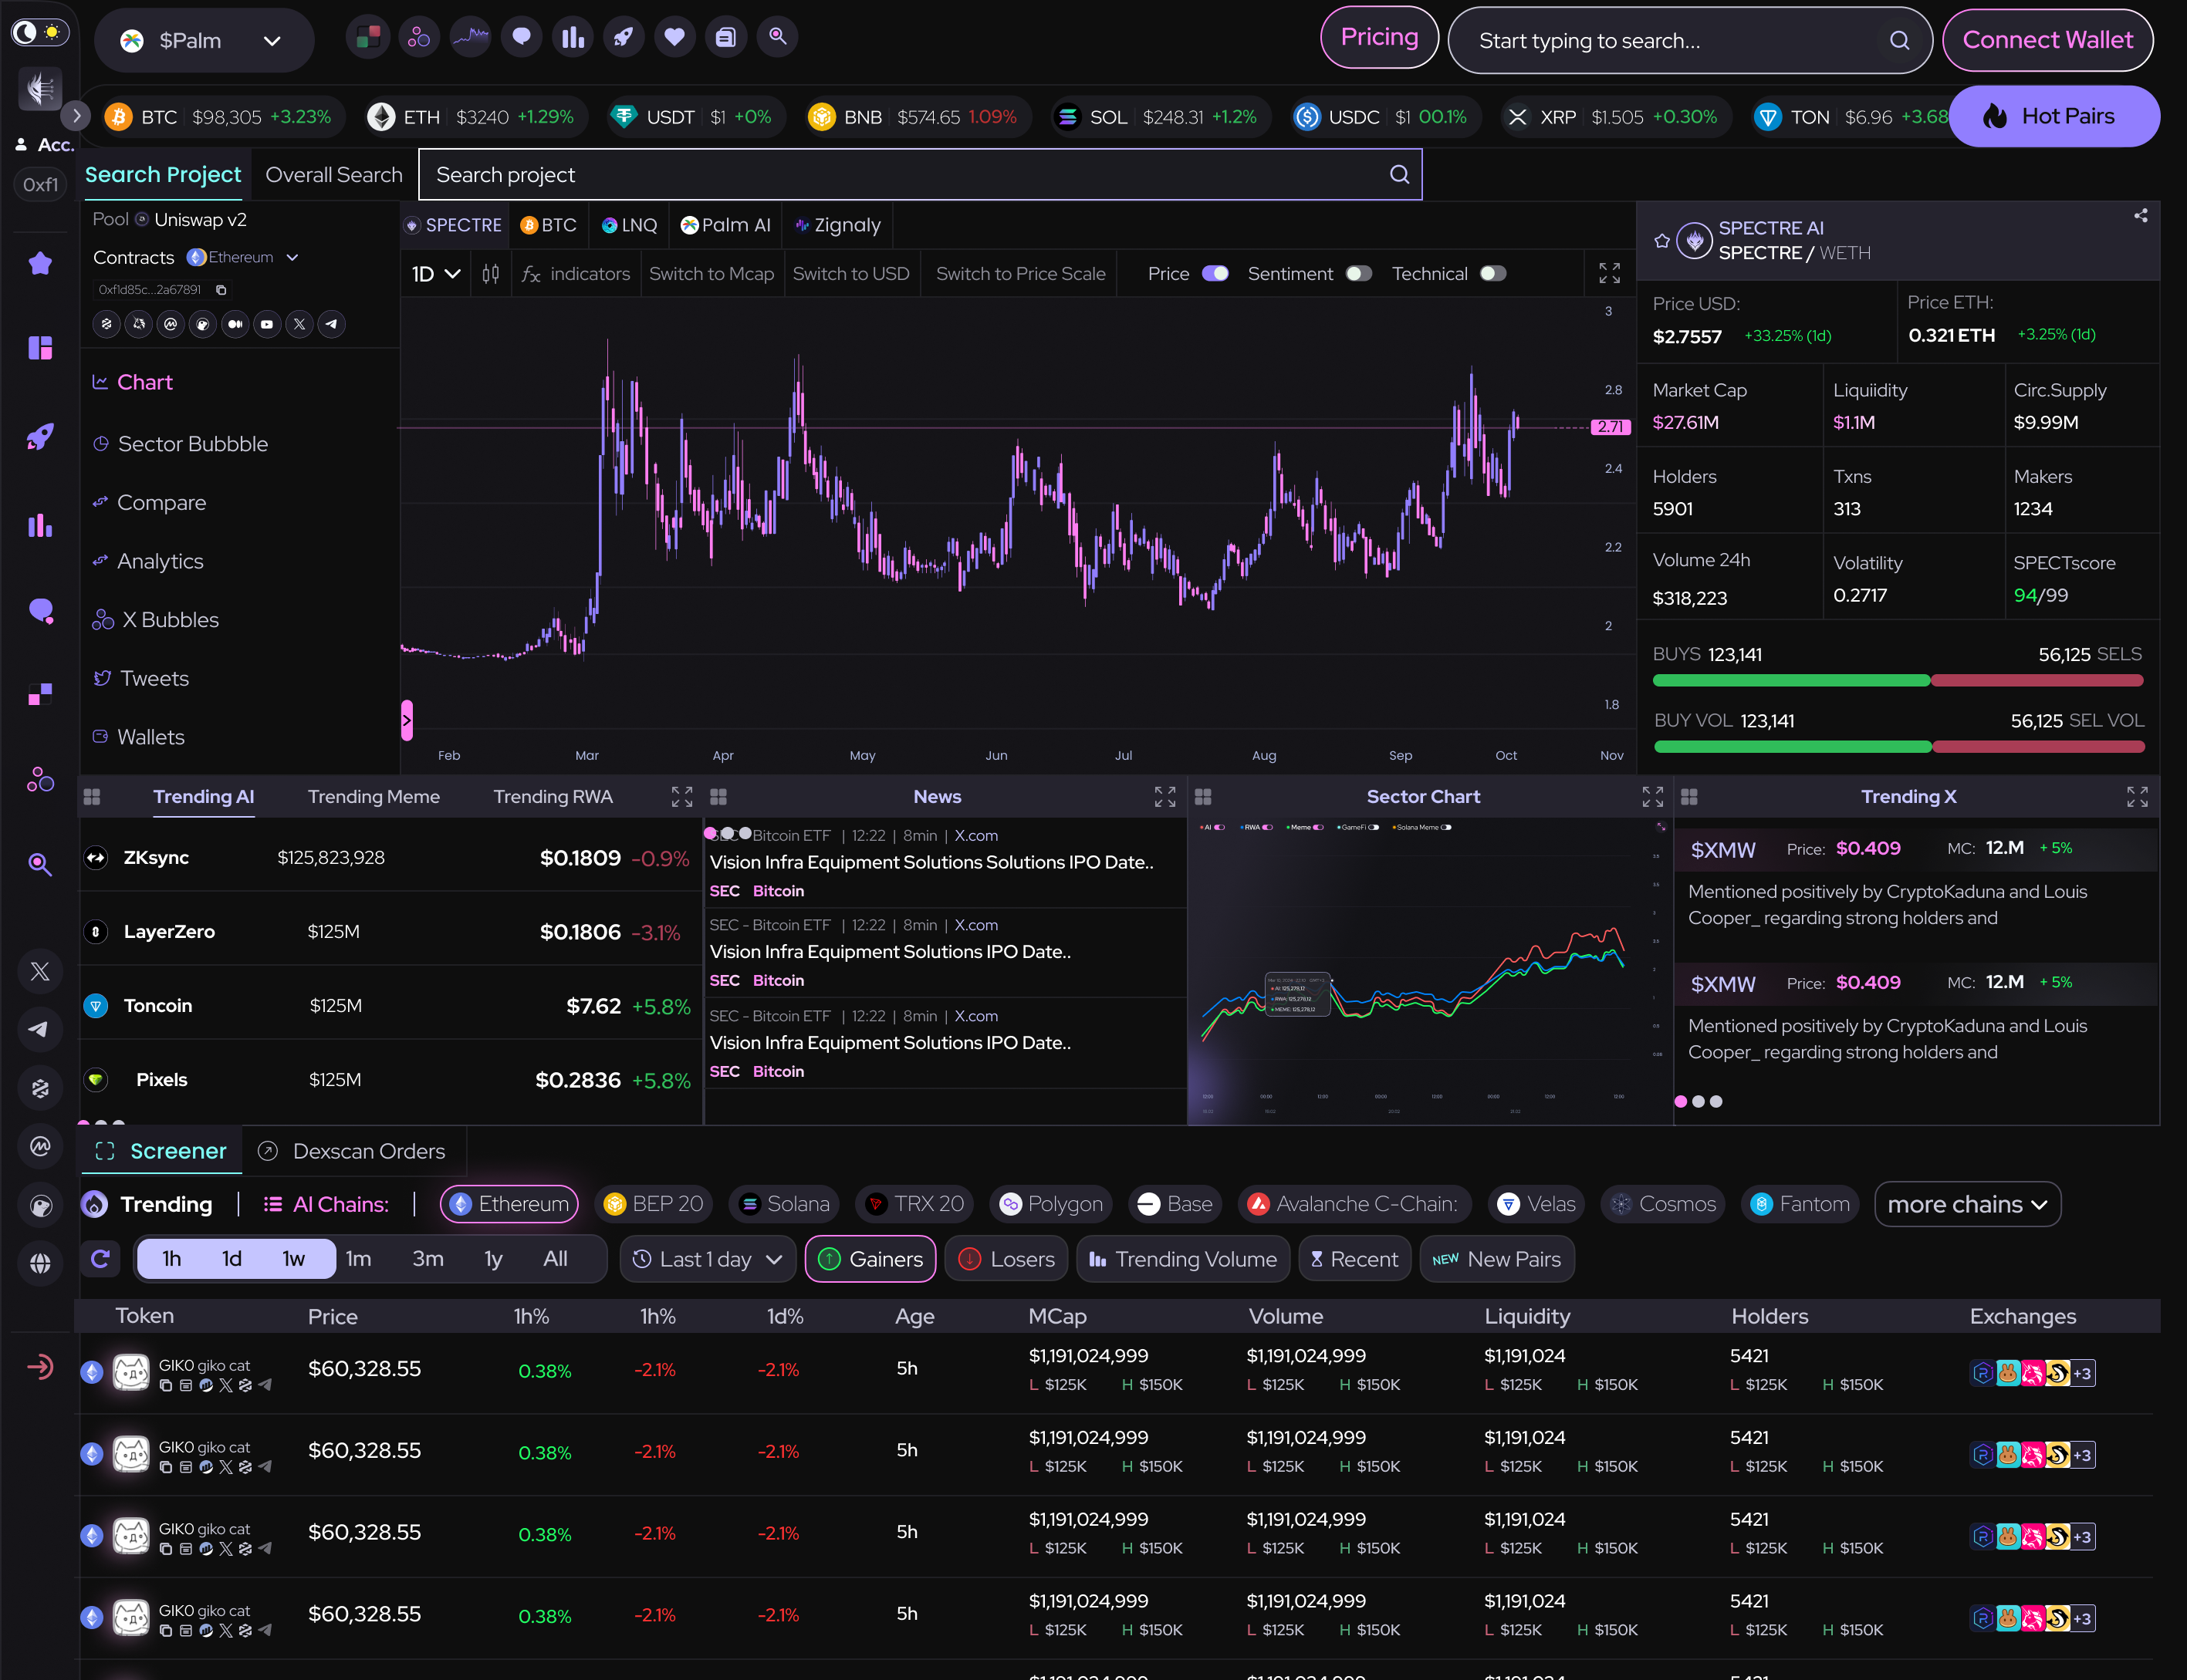Click Switch to Mcap
The image size is (2187, 1680).
tap(712, 274)
